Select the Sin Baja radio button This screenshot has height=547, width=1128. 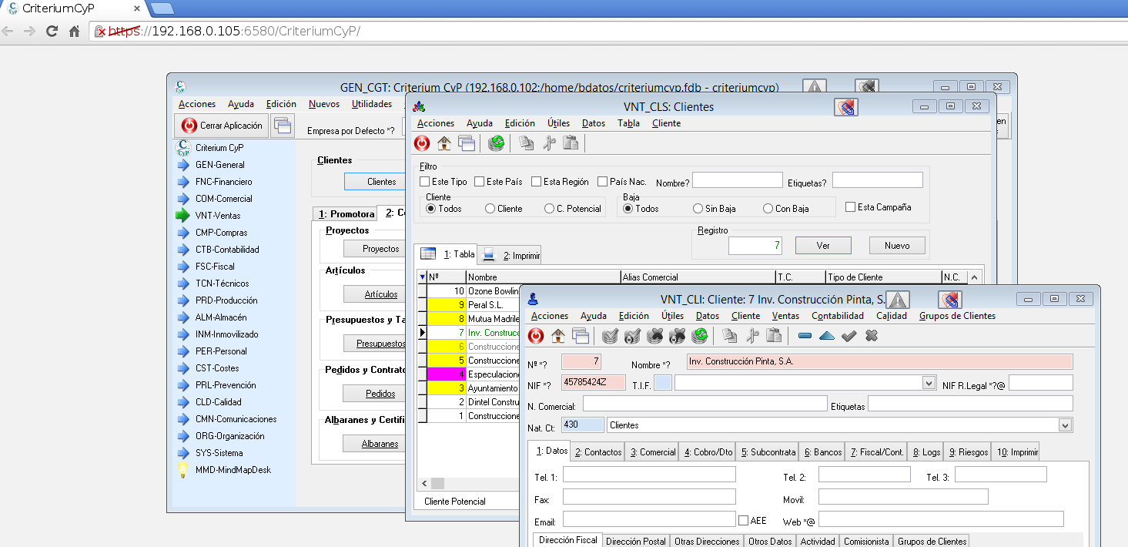pyautogui.click(x=698, y=209)
